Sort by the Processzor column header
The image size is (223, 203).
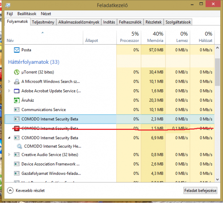coord(129,37)
